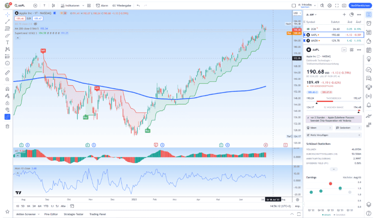Open the Aktien-Screener tab
The image size is (376, 218).
28,214
